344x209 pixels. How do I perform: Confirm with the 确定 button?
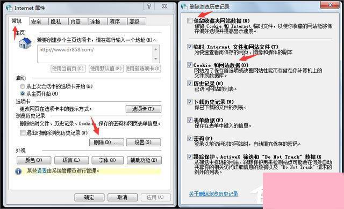[x=89, y=197]
